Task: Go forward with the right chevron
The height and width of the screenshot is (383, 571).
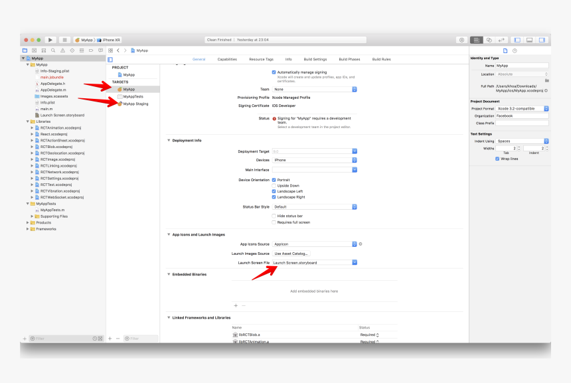Action: pos(125,50)
